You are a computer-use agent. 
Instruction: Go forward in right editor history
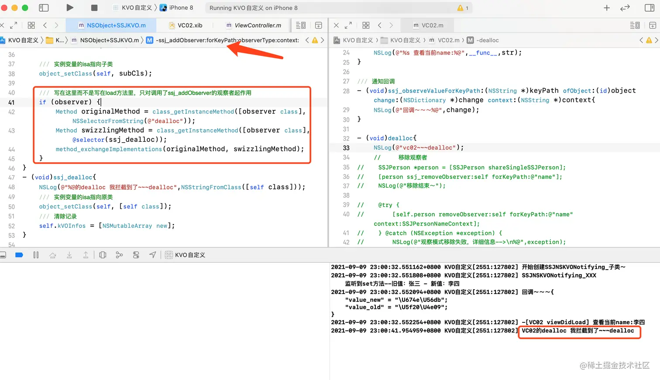pyautogui.click(x=391, y=25)
